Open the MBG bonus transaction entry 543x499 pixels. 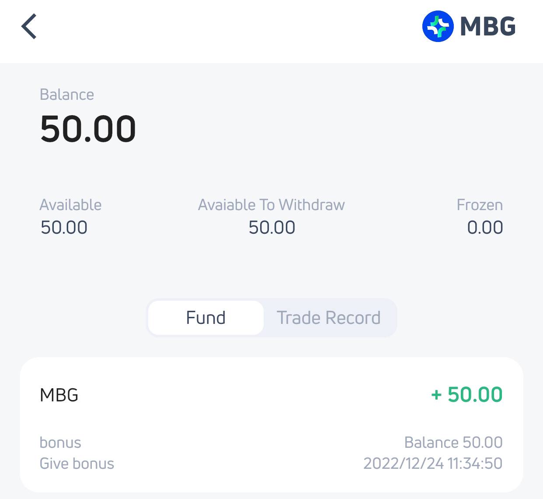pyautogui.click(x=271, y=425)
